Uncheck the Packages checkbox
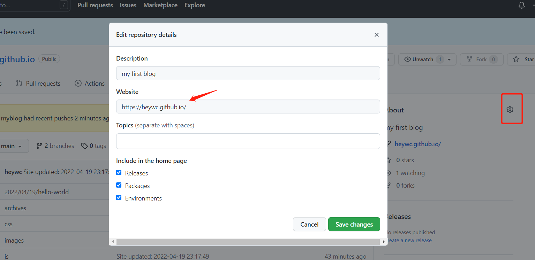This screenshot has height=260, width=535. pos(119,185)
